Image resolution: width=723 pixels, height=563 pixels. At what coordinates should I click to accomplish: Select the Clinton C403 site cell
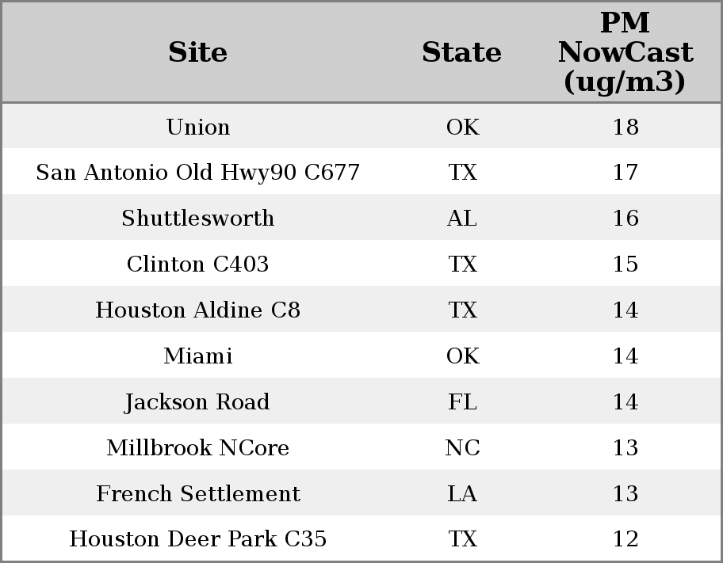(x=198, y=264)
